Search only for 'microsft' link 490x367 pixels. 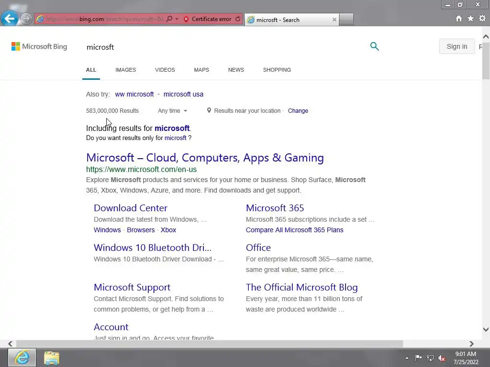pyautogui.click(x=175, y=138)
